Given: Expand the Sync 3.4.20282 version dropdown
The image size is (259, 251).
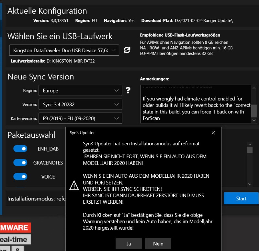Looking at the screenshot, I should click(80, 104).
